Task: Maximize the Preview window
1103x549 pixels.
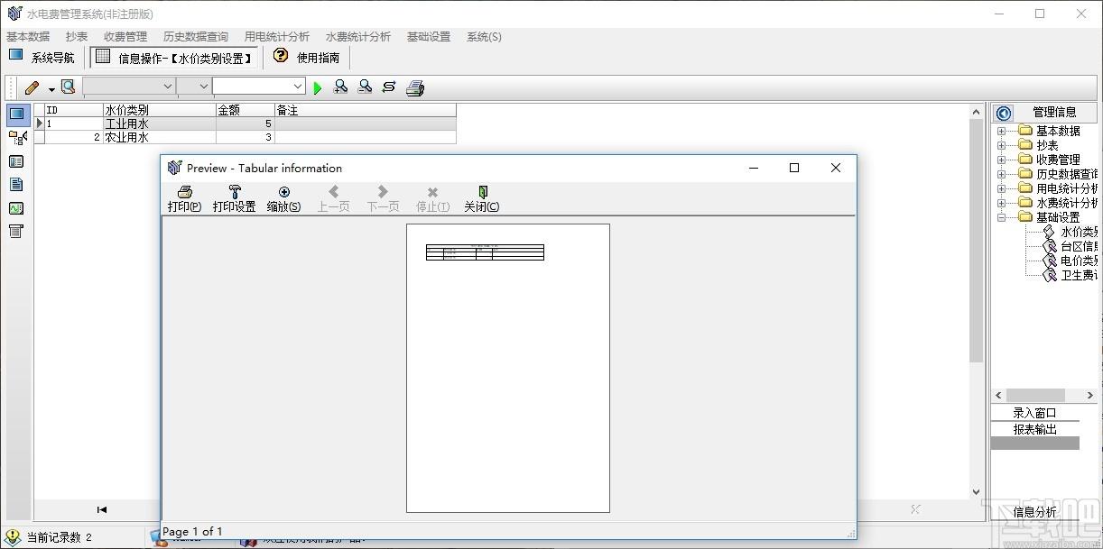Action: coord(794,168)
